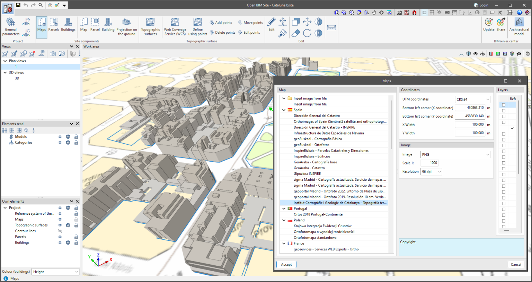
Task: Open the Colour (buildings) Height dropdown
Action: [55, 272]
